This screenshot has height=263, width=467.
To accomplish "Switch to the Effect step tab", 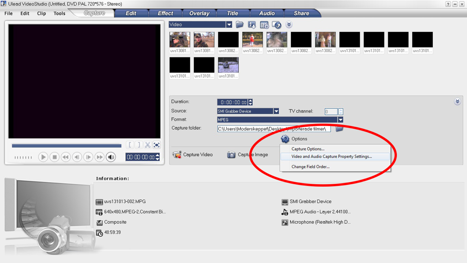I will (x=165, y=13).
